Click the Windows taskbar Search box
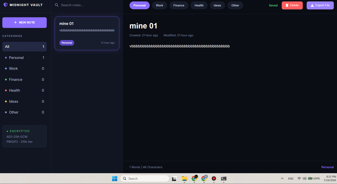Screen dimensions: 337x184 click(x=145, y=179)
